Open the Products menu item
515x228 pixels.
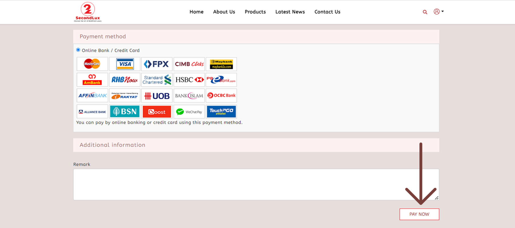255,12
